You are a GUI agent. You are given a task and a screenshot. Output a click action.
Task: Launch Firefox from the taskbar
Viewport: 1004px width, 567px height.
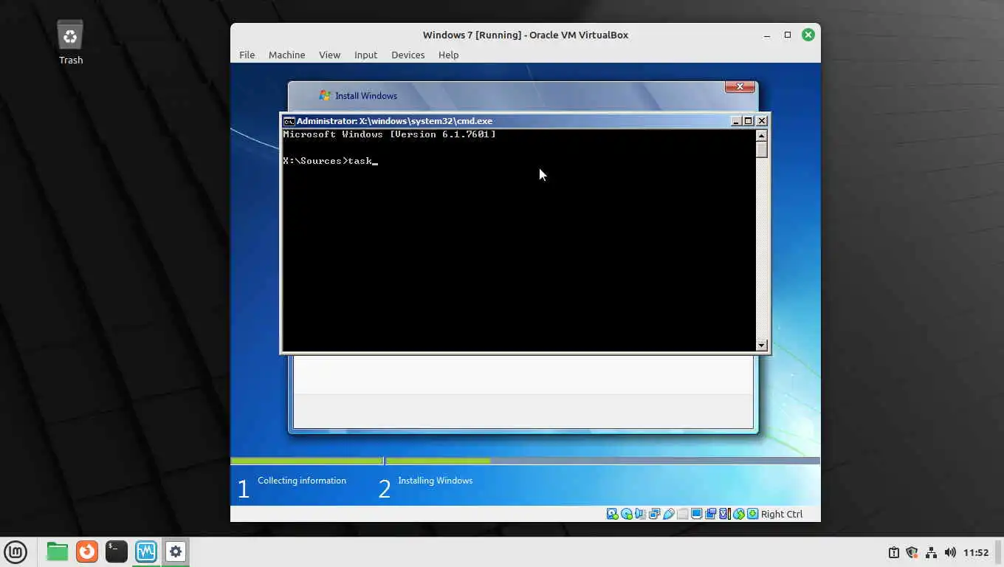(x=87, y=551)
